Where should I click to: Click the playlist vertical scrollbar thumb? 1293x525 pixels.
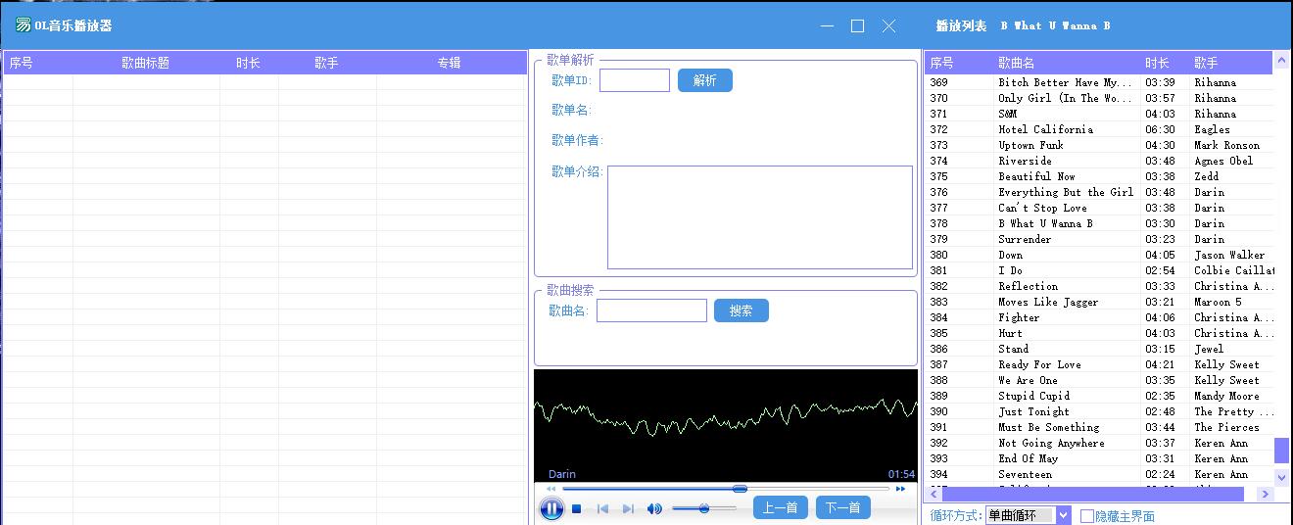pyautogui.click(x=1282, y=451)
